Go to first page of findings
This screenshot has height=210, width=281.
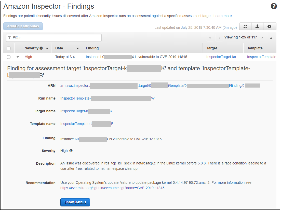point(210,38)
